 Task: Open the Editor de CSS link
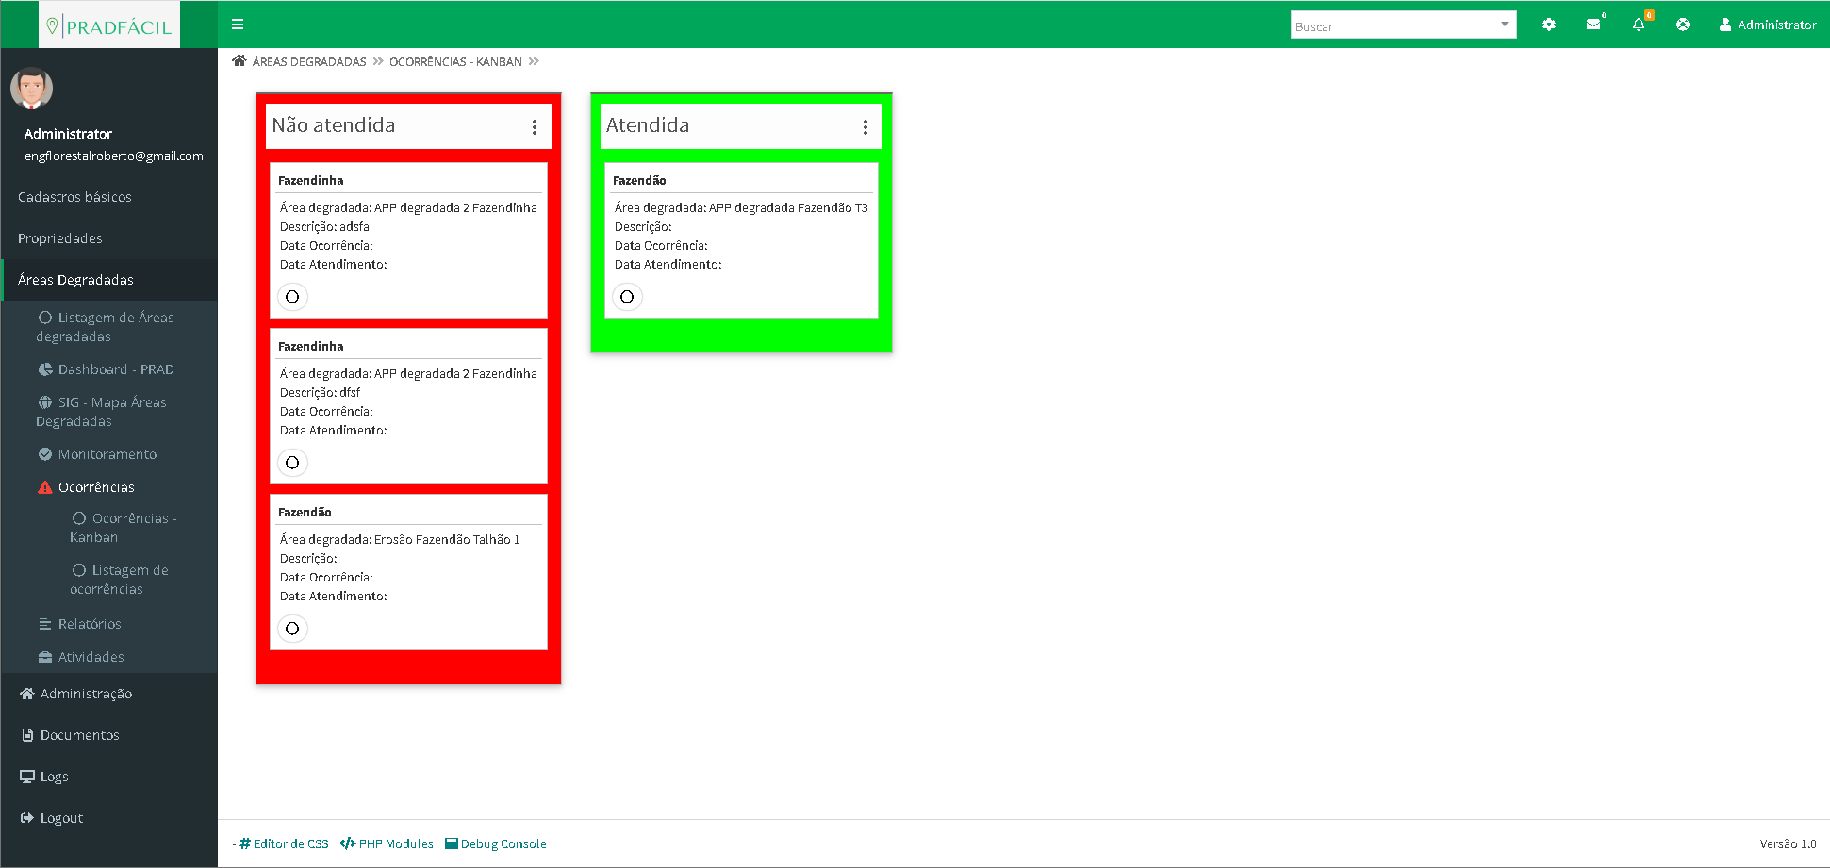284,843
